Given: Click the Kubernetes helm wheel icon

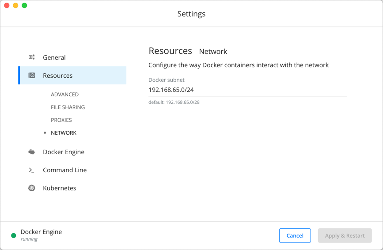Looking at the screenshot, I should pyautogui.click(x=32, y=188).
